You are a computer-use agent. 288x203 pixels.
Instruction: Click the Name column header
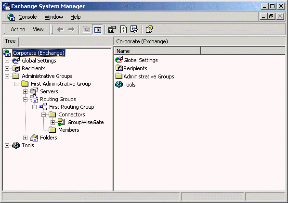tap(157, 51)
